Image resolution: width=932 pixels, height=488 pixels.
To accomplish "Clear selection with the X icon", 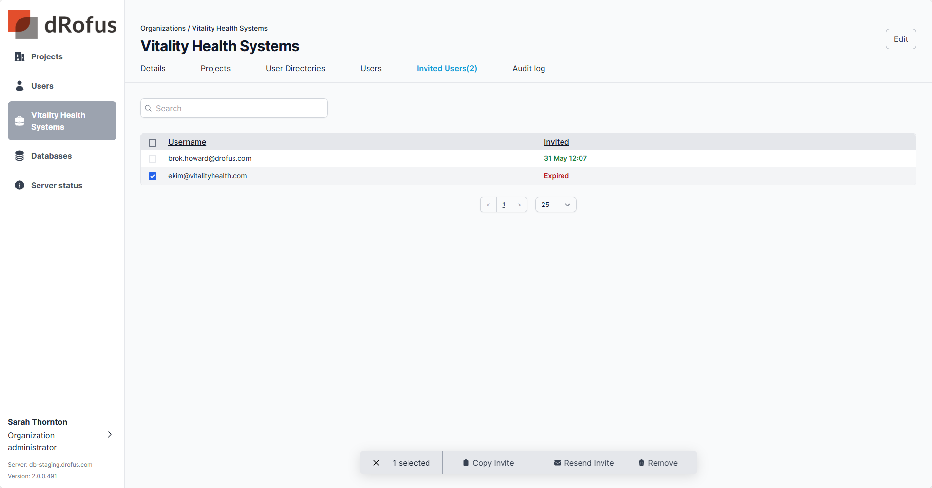I will (376, 463).
